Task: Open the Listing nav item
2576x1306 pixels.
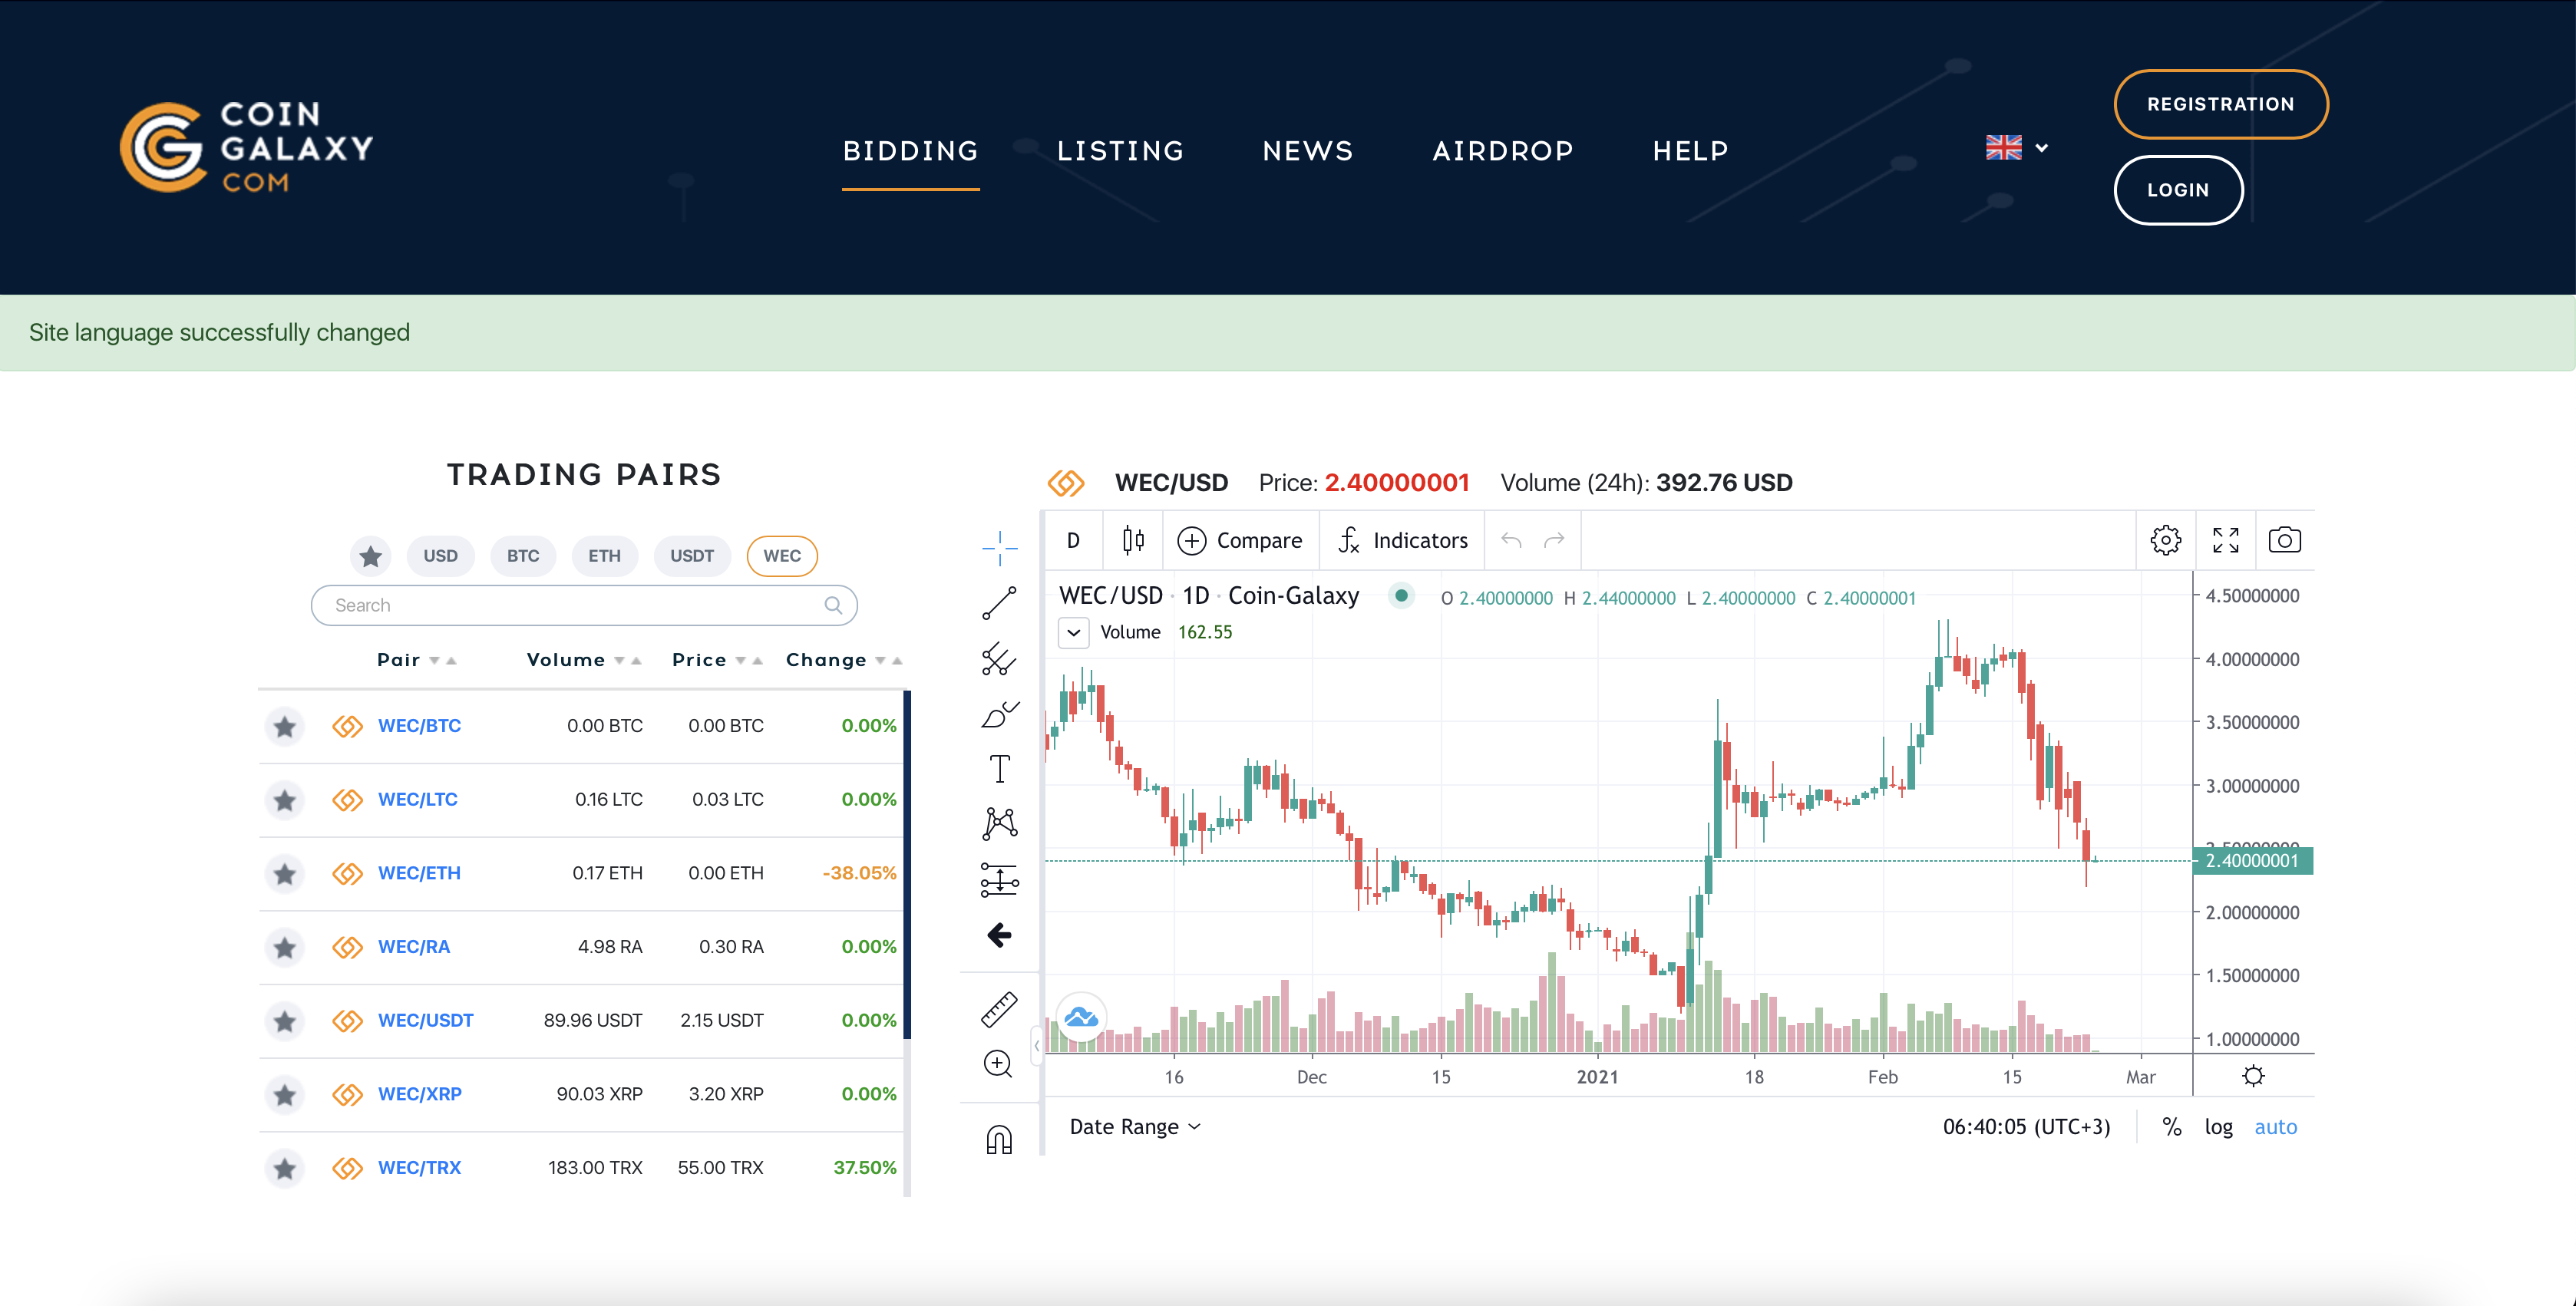Action: point(1120,151)
